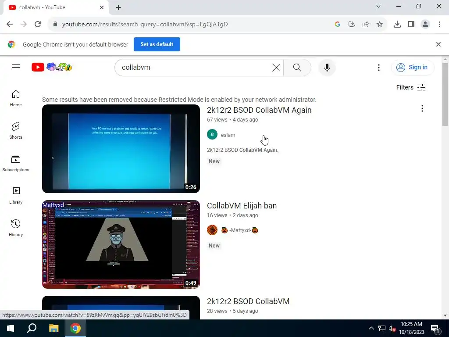Toggle the Chrome side panel

pos(411,25)
